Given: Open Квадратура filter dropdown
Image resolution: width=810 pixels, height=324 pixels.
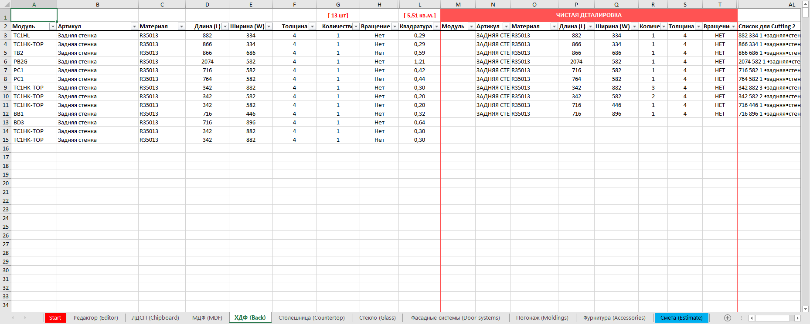Looking at the screenshot, I should click(436, 27).
